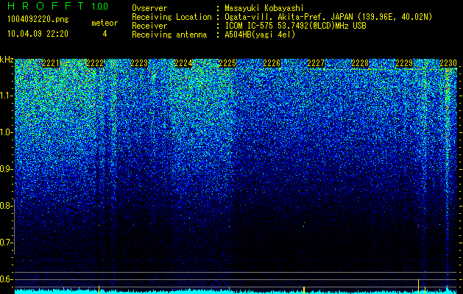Click the Receiving antenna field label
Viewport: 463px width, 294px height.
point(169,35)
